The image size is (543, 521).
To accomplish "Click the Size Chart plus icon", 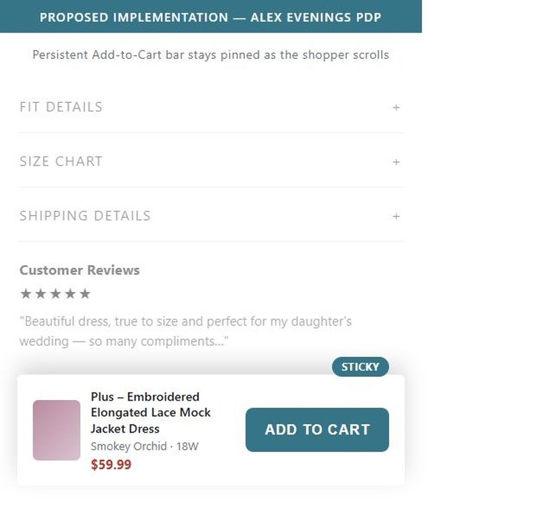I will pos(396,162).
